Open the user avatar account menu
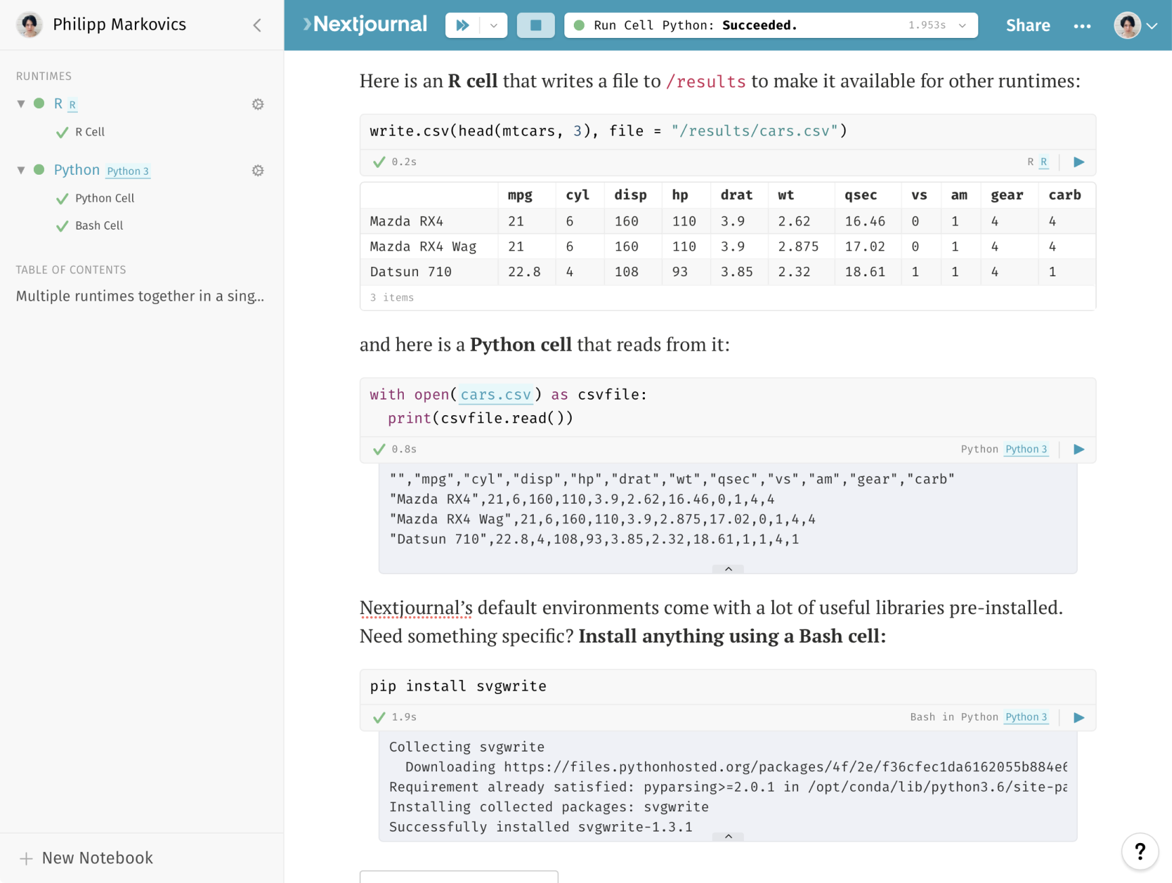 coord(1135,26)
